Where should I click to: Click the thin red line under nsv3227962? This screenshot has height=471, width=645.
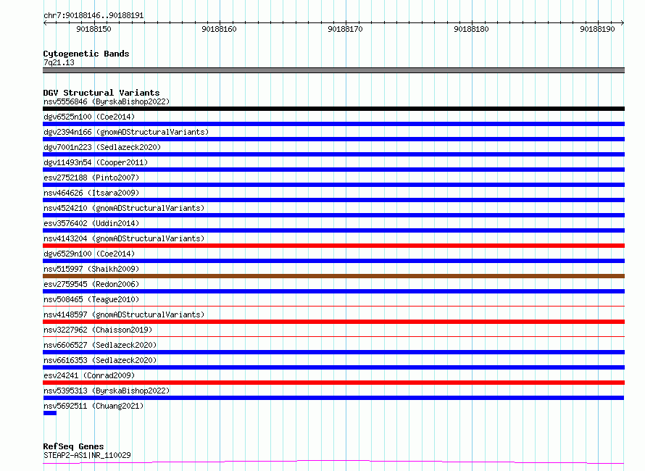pyautogui.click(x=333, y=336)
